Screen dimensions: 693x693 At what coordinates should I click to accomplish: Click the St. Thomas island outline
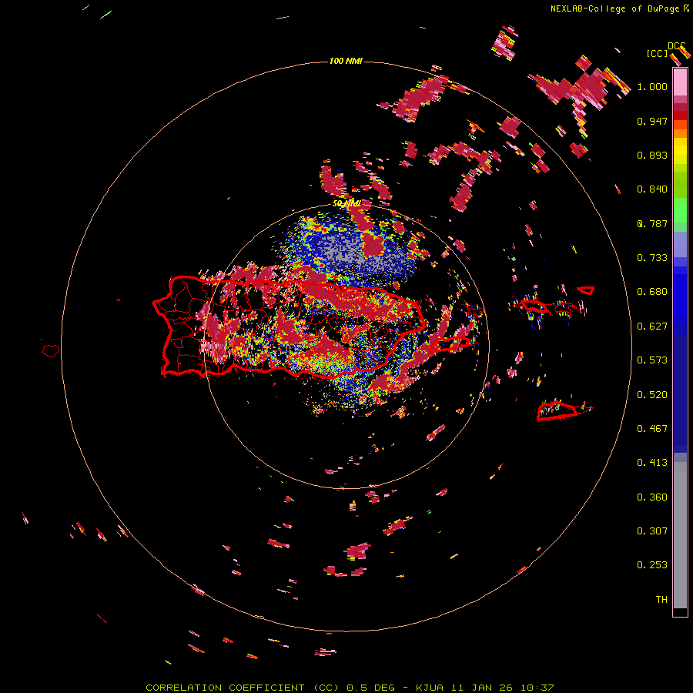click(x=535, y=306)
